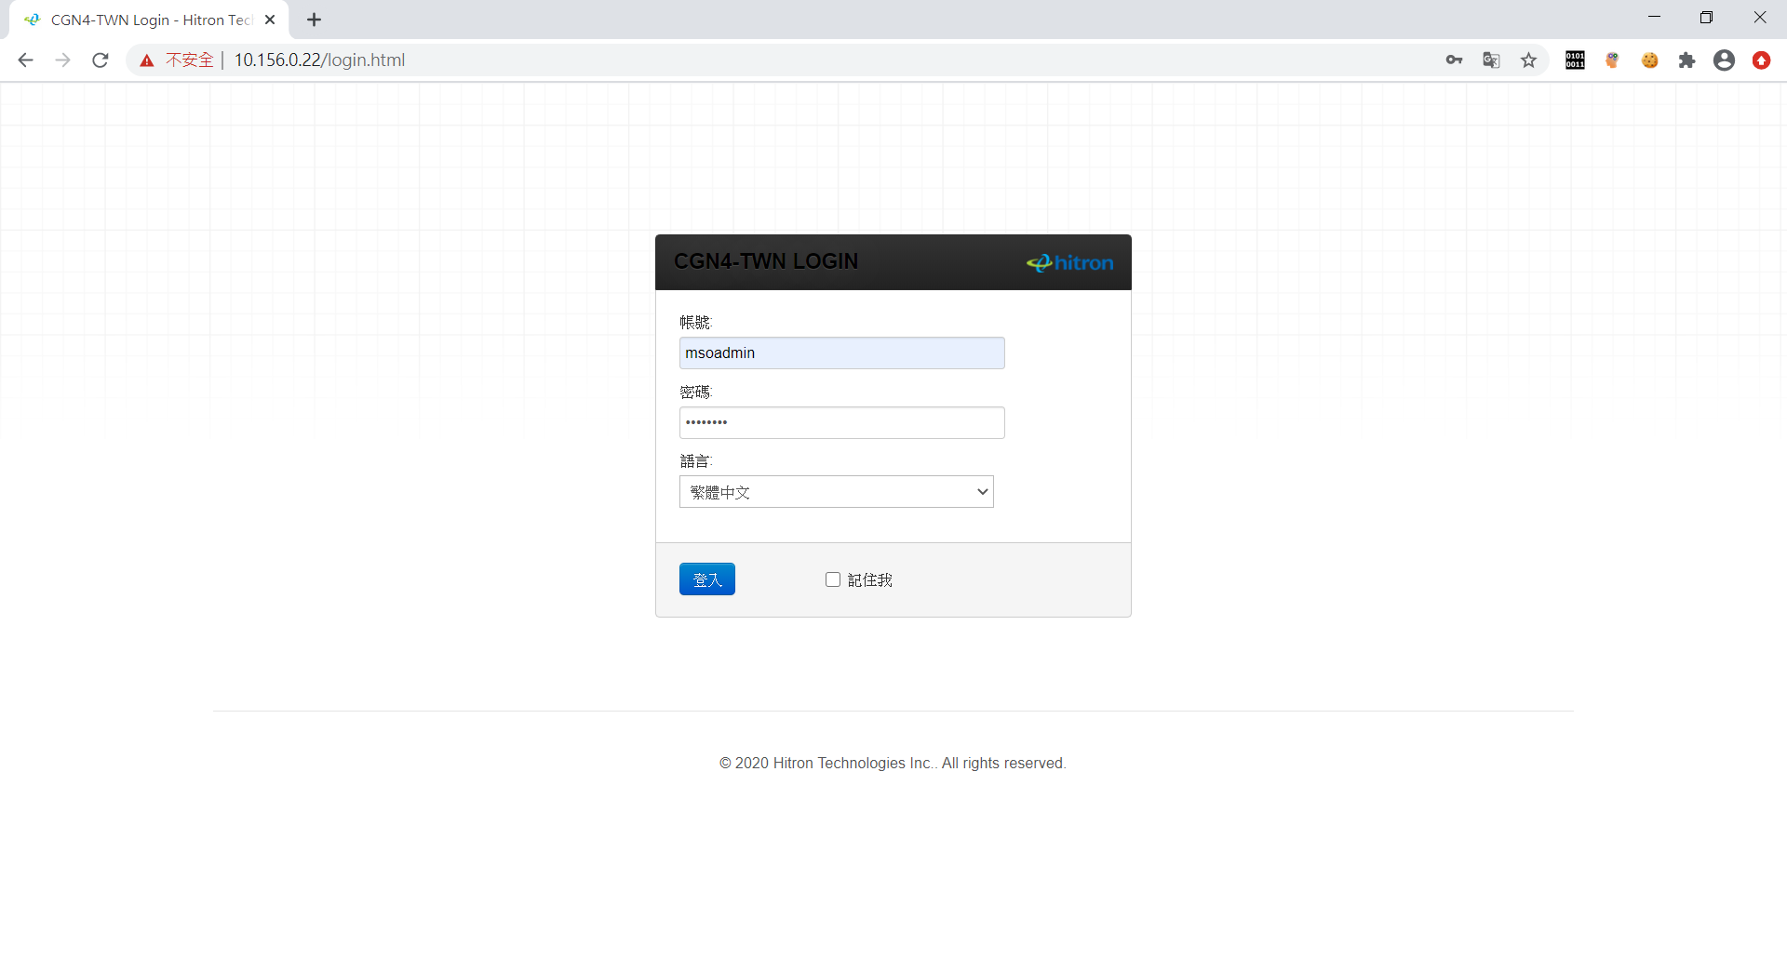
Task: Open the binary 0101 extension
Action: (1575, 60)
